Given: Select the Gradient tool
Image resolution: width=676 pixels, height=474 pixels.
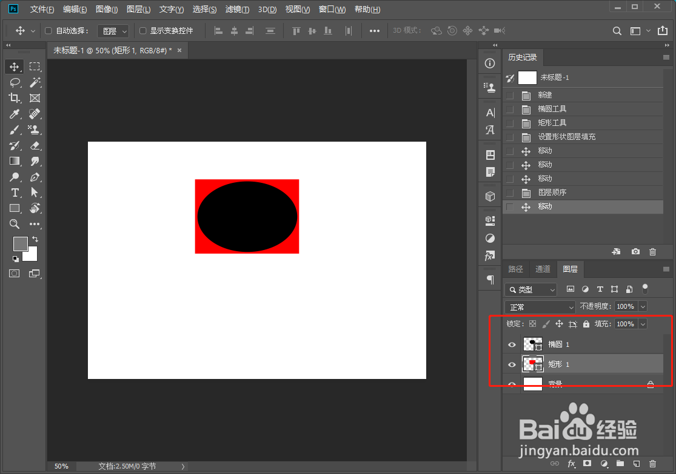Looking at the screenshot, I should 14,161.
